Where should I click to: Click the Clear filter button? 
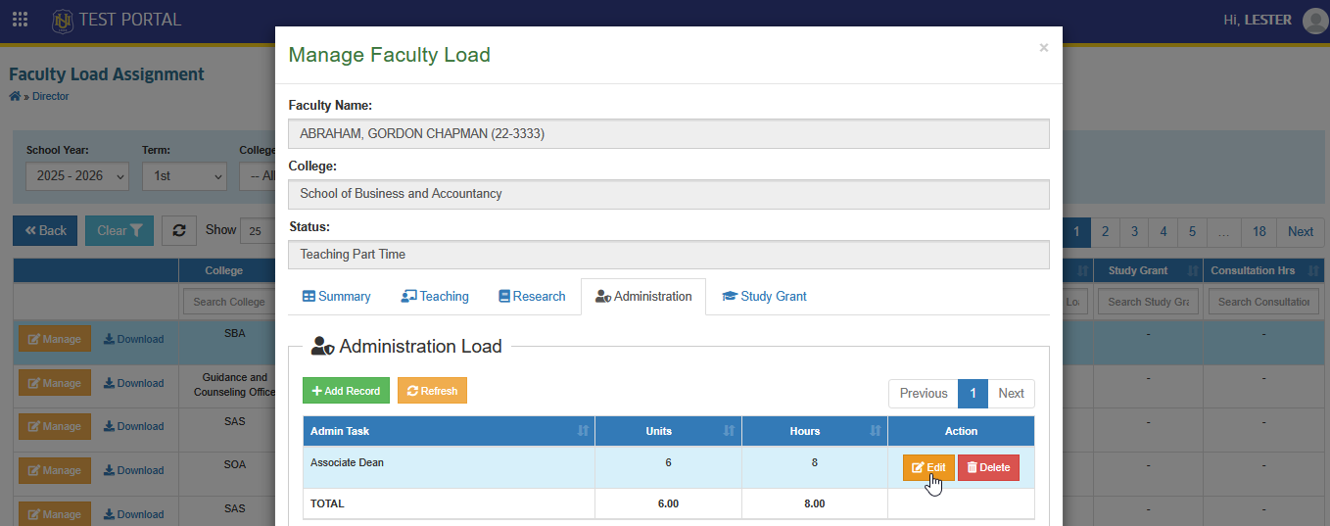(119, 231)
